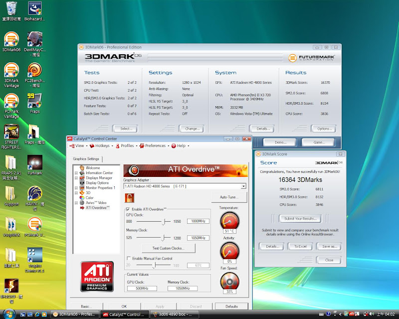Image resolution: width=399 pixels, height=319 pixels.
Task: Click the volume speaker tray icon
Action: (372, 314)
